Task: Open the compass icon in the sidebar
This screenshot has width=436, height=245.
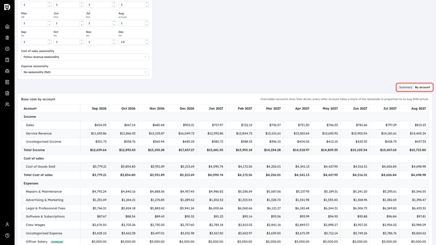Action: coord(7,49)
